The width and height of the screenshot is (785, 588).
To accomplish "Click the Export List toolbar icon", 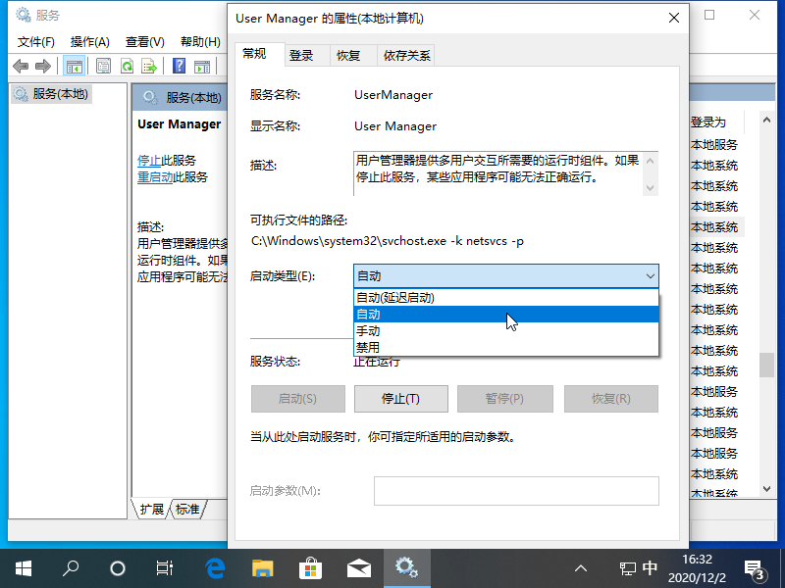I will click(x=149, y=66).
